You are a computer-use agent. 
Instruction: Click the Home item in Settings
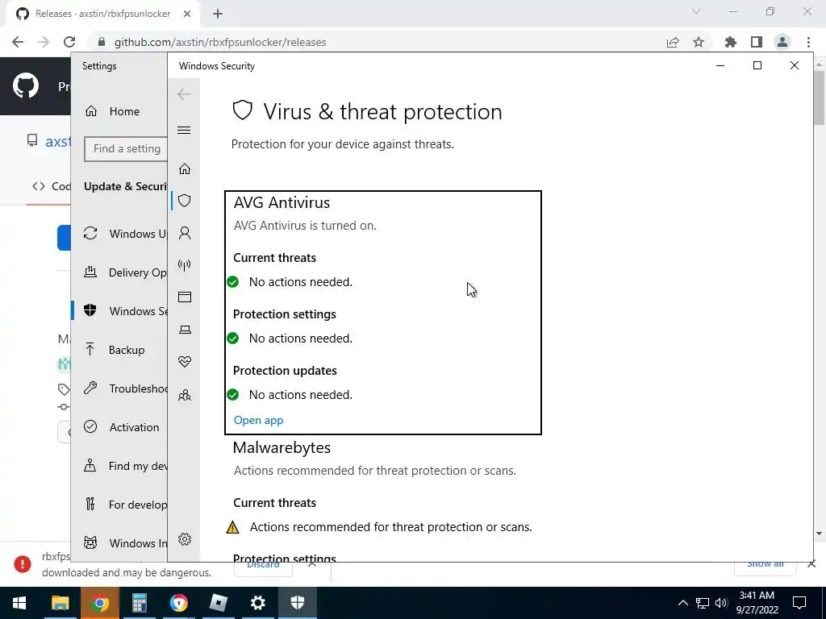coord(119,111)
